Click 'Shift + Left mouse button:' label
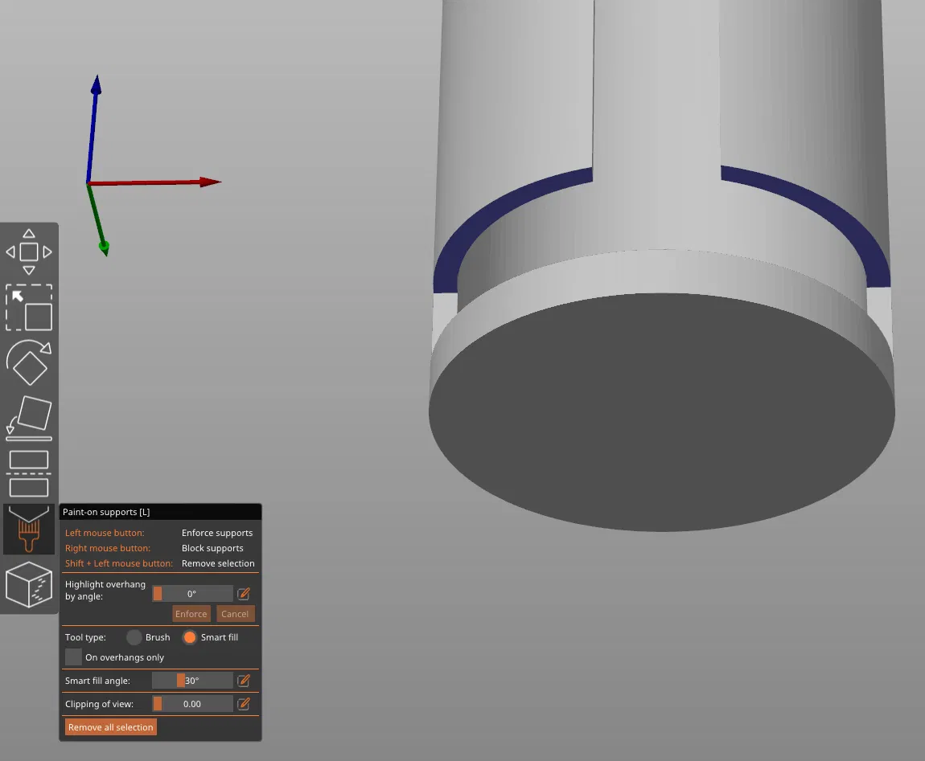925x761 pixels. [118, 563]
